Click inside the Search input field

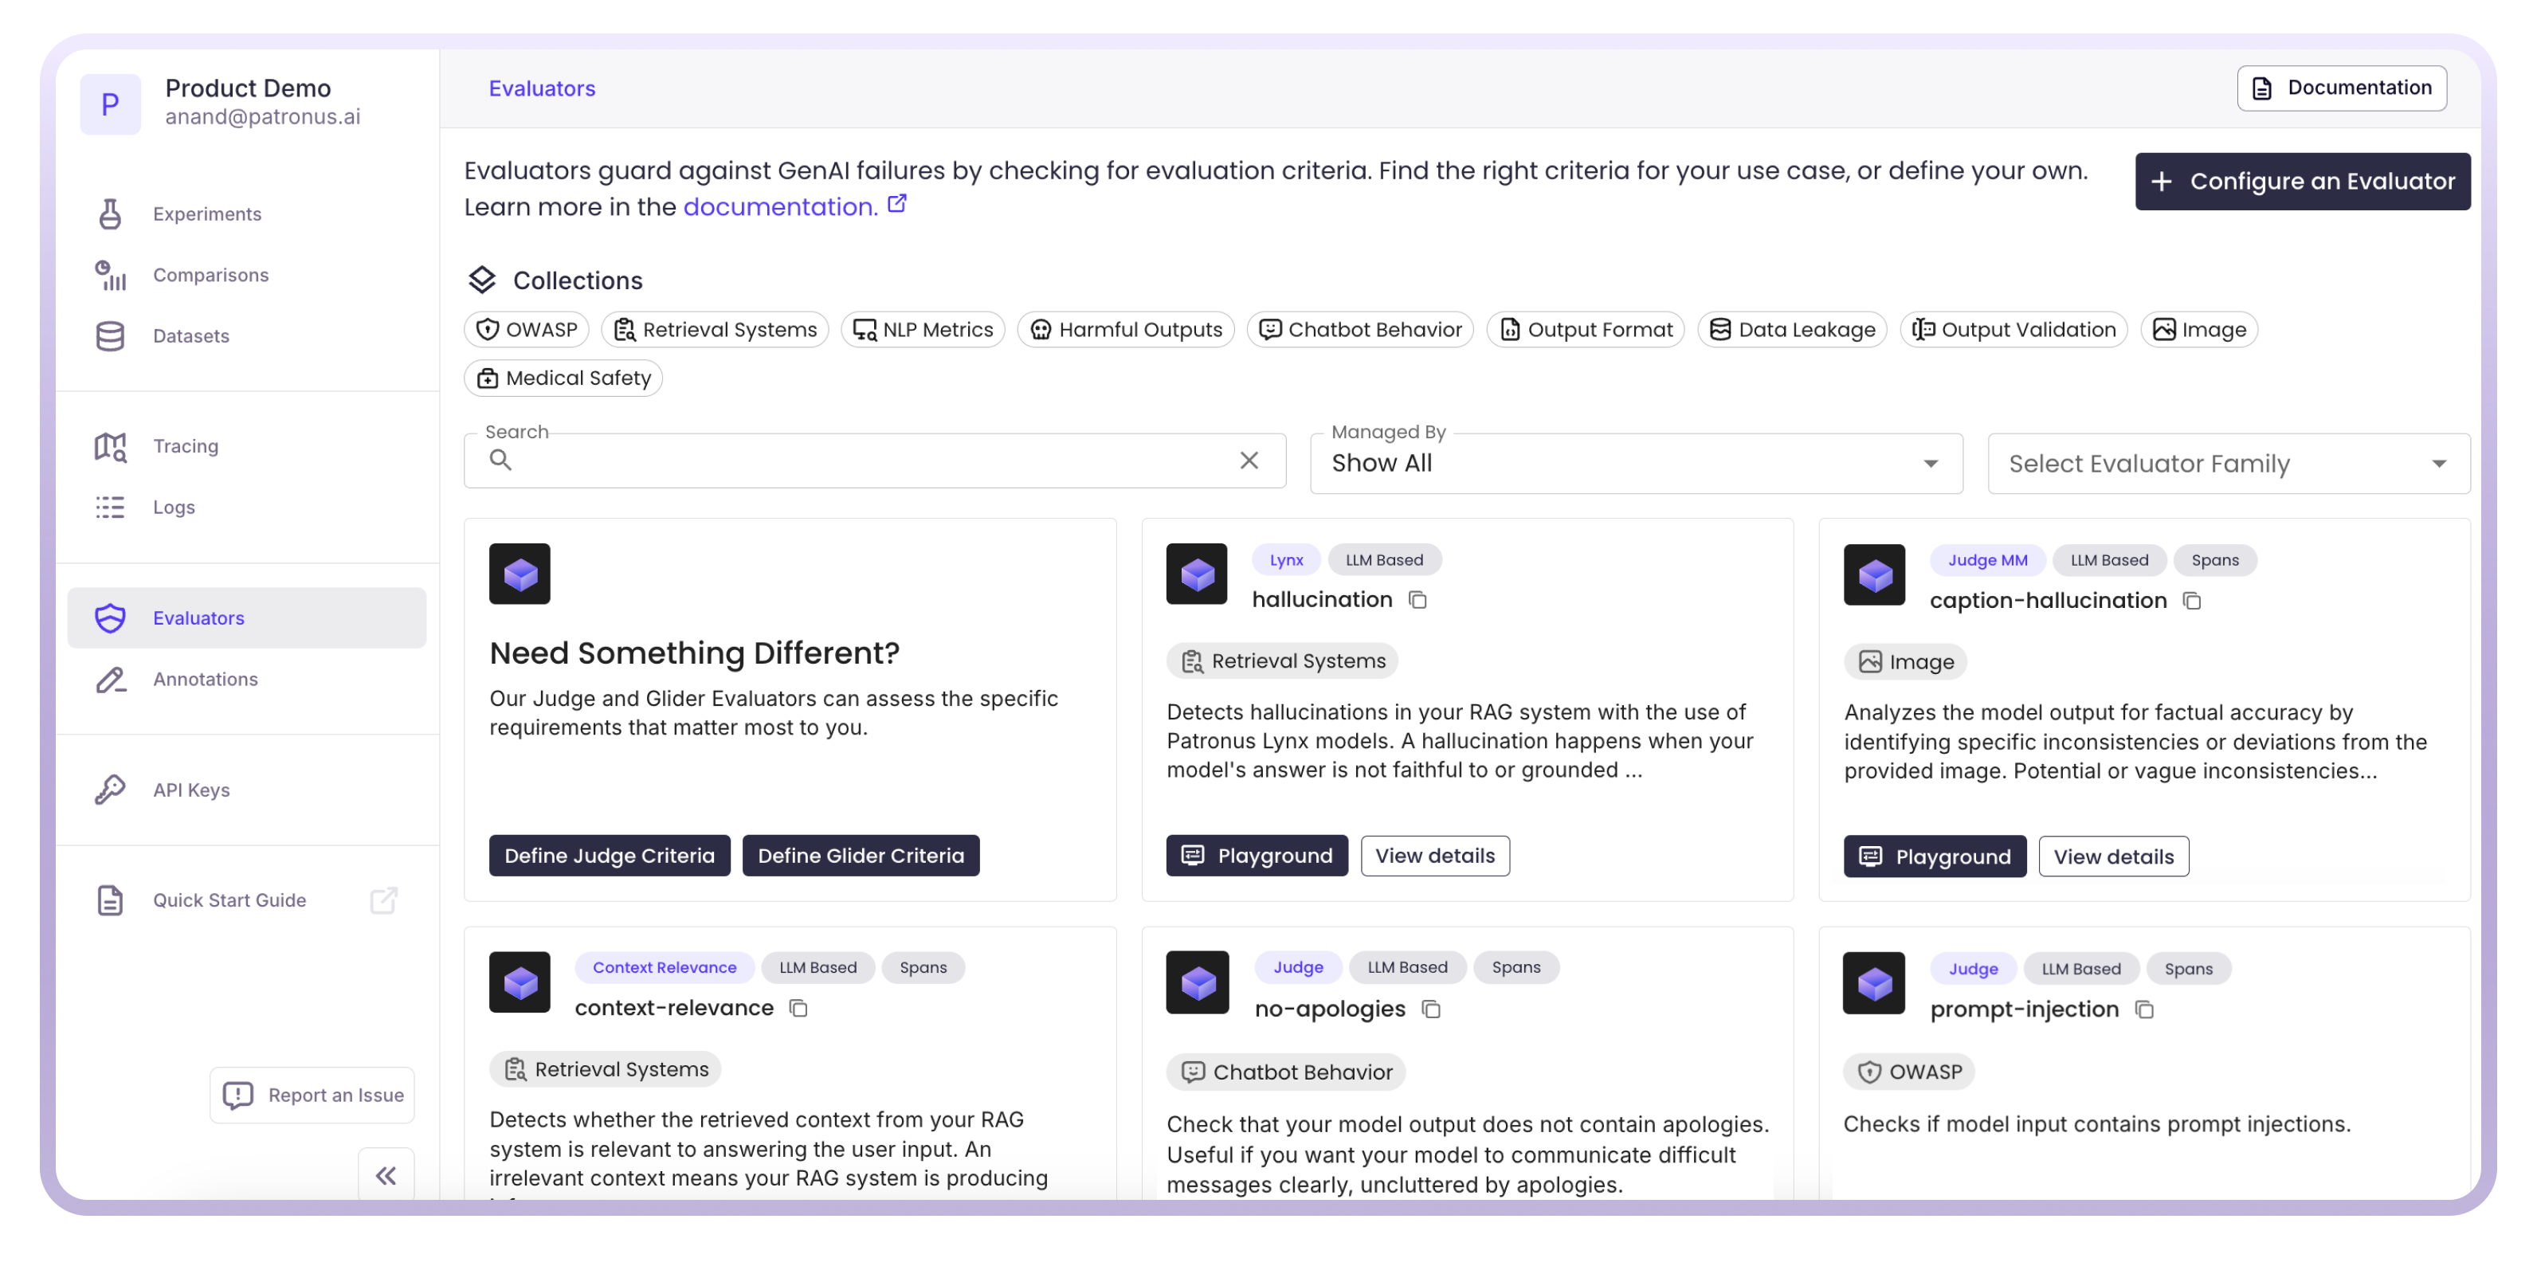(867, 460)
